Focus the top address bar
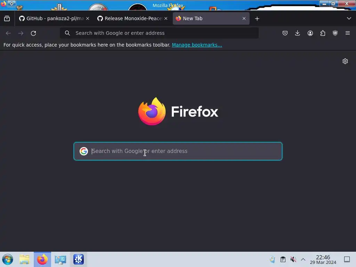The height and width of the screenshot is (267, 356). pos(159,33)
